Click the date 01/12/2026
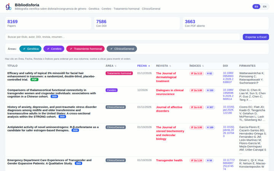 point(144,73)
